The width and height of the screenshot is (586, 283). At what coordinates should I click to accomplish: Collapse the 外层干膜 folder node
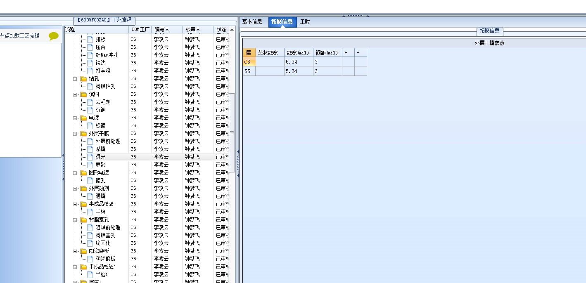[x=76, y=134]
